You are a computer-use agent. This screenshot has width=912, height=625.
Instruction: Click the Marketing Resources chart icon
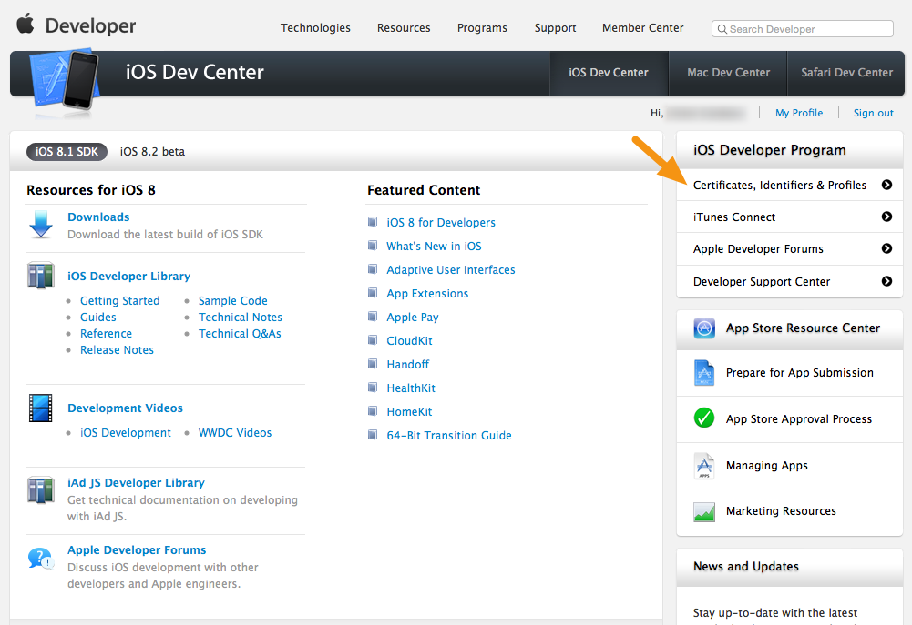pyautogui.click(x=703, y=511)
